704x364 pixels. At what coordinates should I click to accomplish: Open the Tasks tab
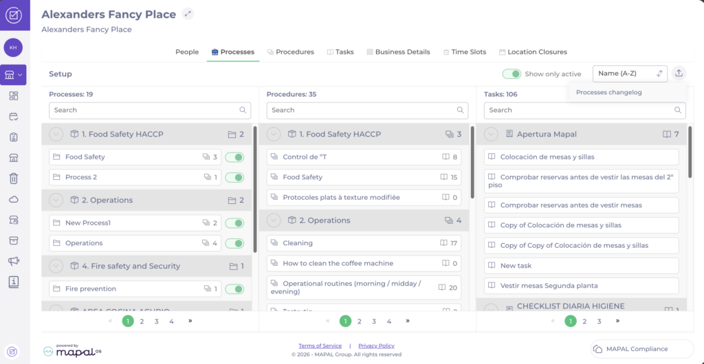point(340,52)
